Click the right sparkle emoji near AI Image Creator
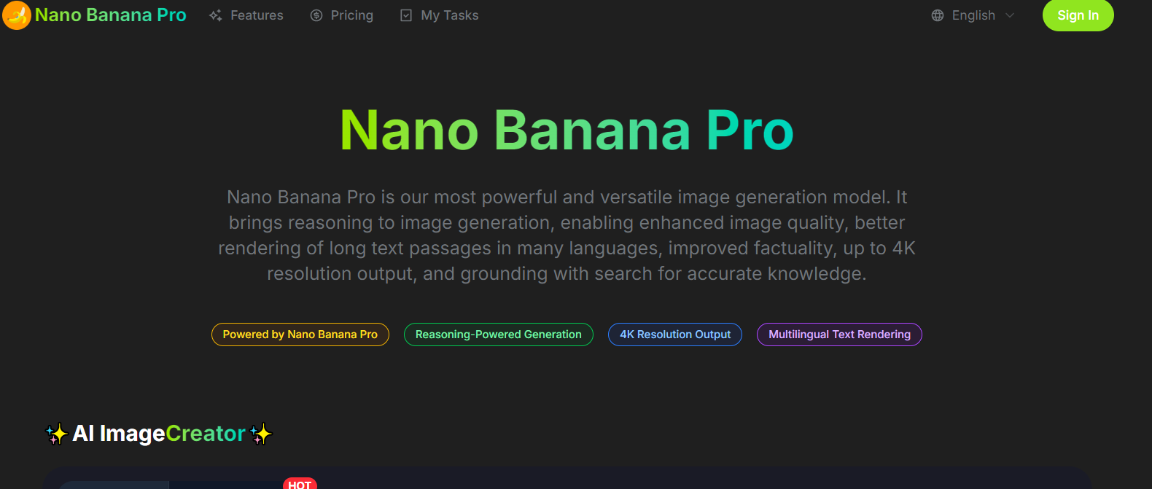Screen dimensions: 1152x489 pyautogui.click(x=260, y=434)
